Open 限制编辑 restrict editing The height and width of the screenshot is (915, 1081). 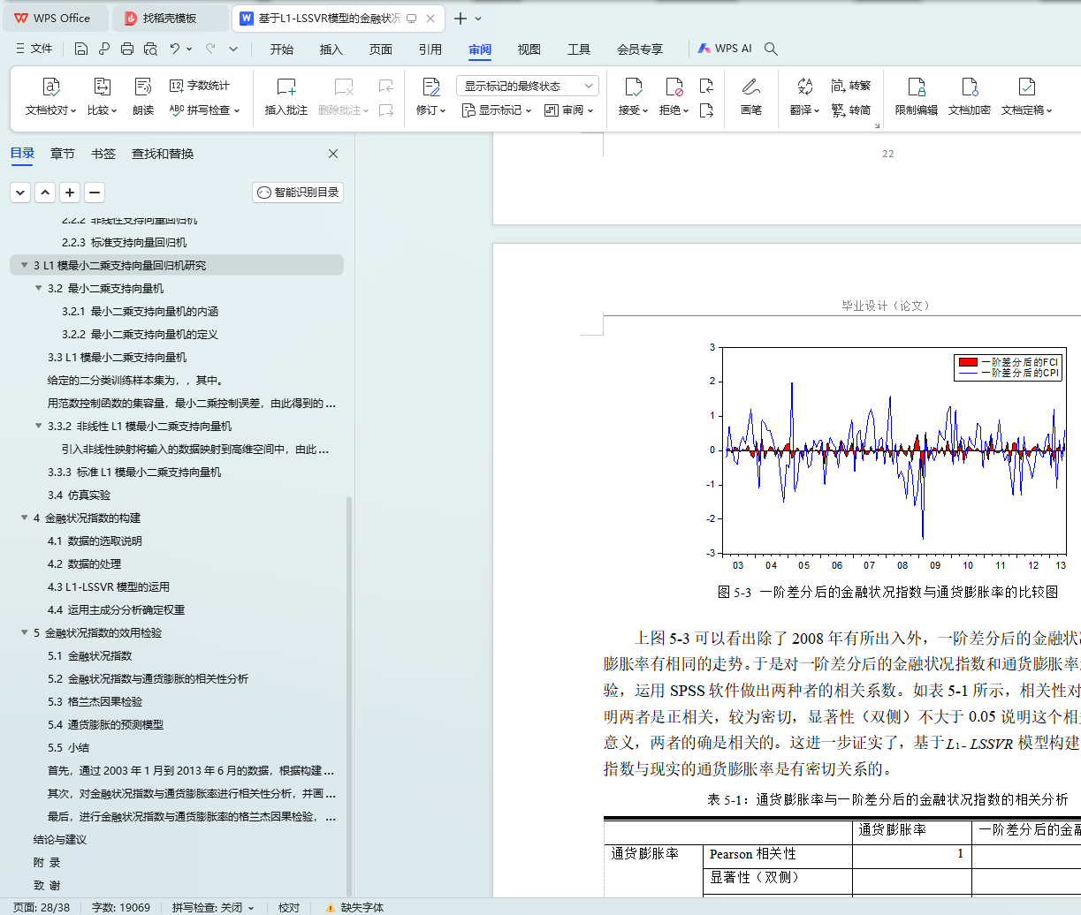(917, 97)
